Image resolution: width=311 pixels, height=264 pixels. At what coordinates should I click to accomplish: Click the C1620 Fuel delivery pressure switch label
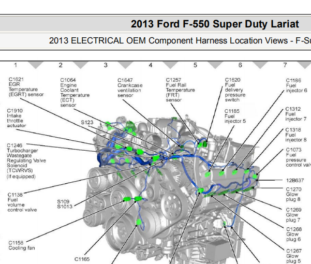[235, 90]
